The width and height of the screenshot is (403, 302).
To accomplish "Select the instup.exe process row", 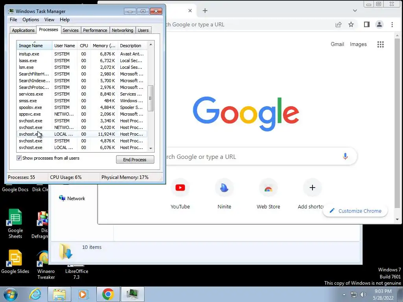I will [x=82, y=54].
